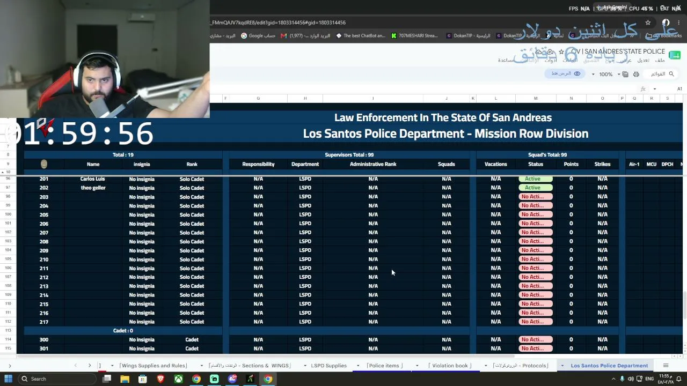This screenshot has width=687, height=386.
Task: Switch to Police items sheet tab
Action: [384, 366]
